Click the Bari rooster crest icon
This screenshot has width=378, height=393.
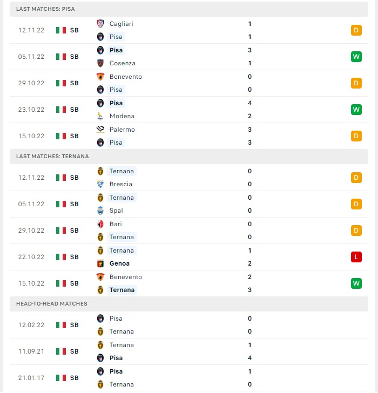click(100, 224)
